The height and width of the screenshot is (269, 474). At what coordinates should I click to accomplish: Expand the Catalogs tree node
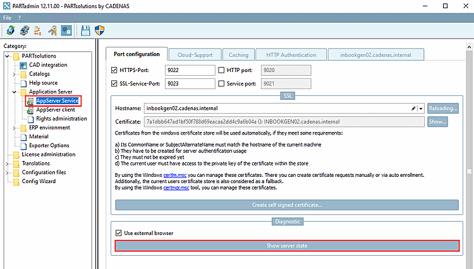14,75
